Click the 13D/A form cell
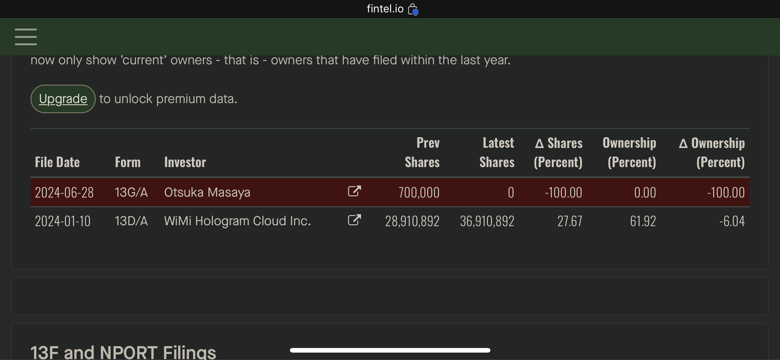 click(x=131, y=221)
